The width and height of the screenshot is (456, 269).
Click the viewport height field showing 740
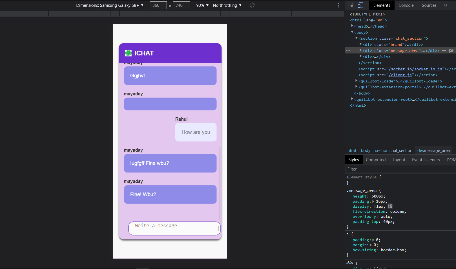[181, 5]
